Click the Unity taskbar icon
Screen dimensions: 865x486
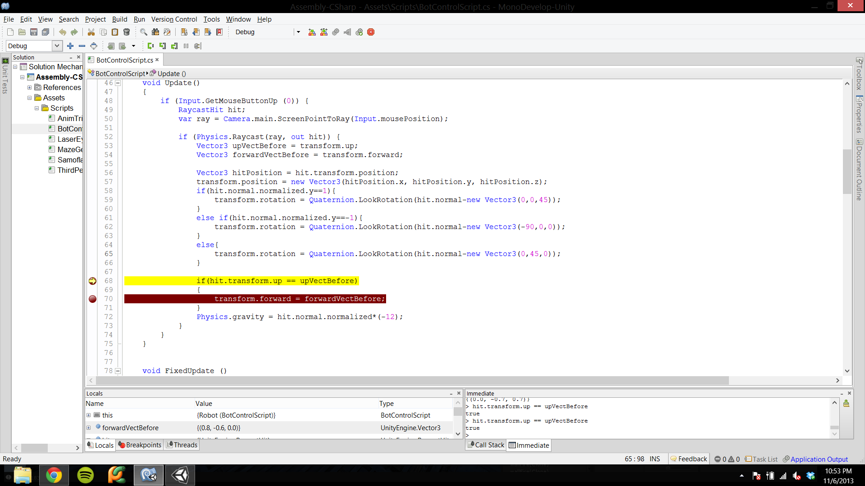tap(180, 475)
